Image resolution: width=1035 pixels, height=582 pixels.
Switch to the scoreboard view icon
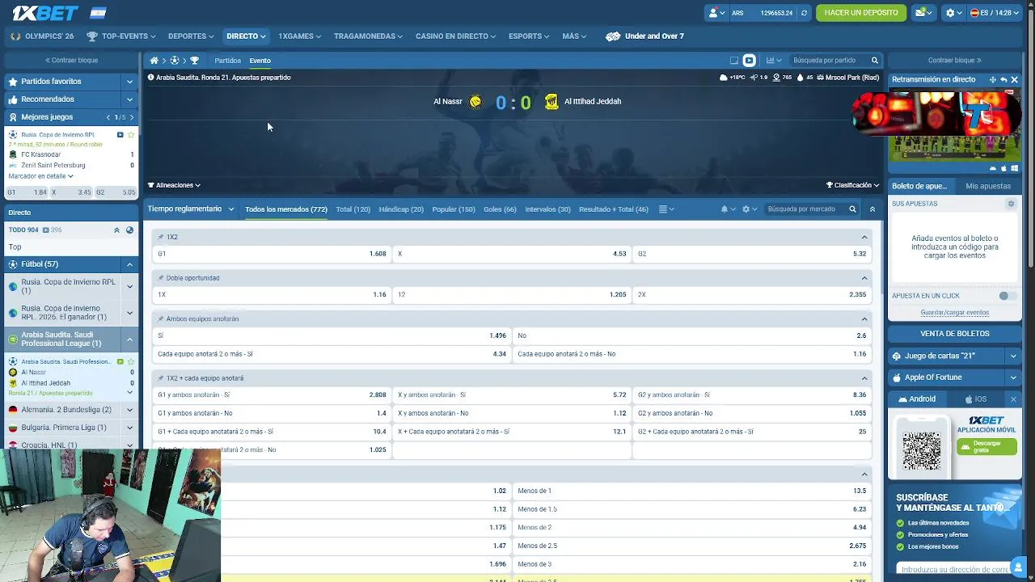point(734,61)
